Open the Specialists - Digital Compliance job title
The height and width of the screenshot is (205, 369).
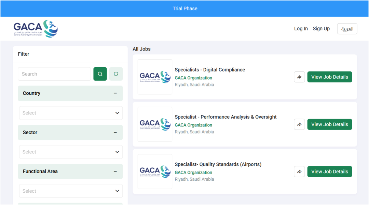tap(210, 70)
